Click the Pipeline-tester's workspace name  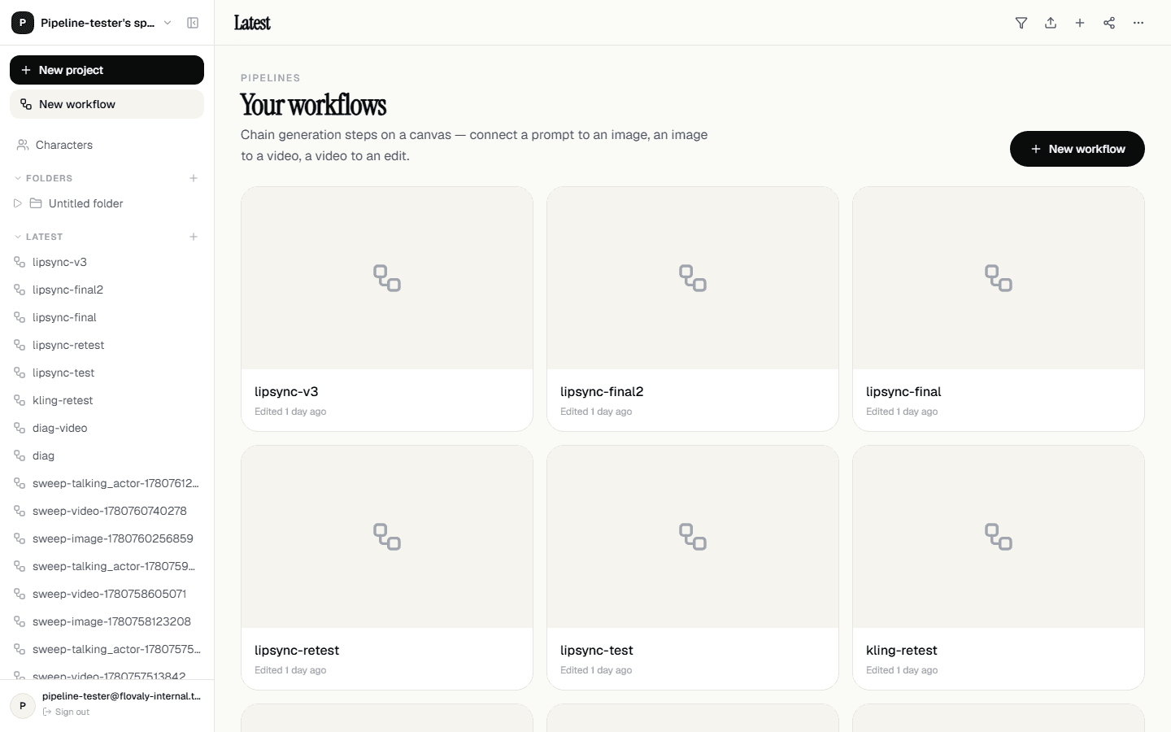(98, 23)
